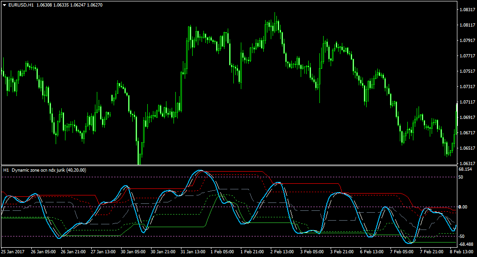Click the 31 Jan 13:00 time axis label
477x257 pixels.
193,252
